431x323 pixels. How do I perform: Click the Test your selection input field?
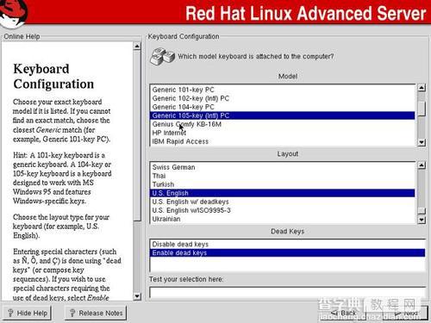pyautogui.click(x=287, y=292)
